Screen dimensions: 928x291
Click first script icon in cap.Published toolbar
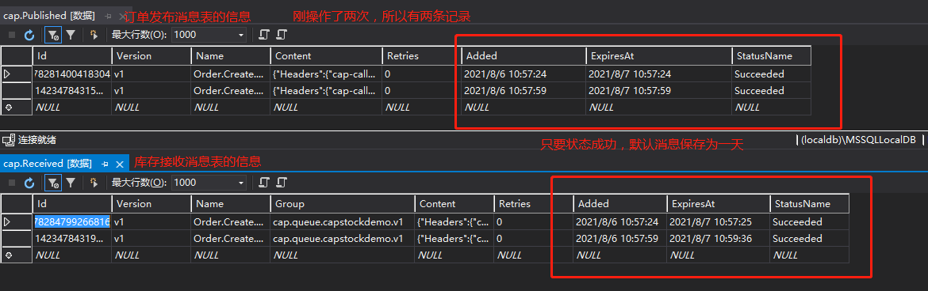[x=265, y=35]
